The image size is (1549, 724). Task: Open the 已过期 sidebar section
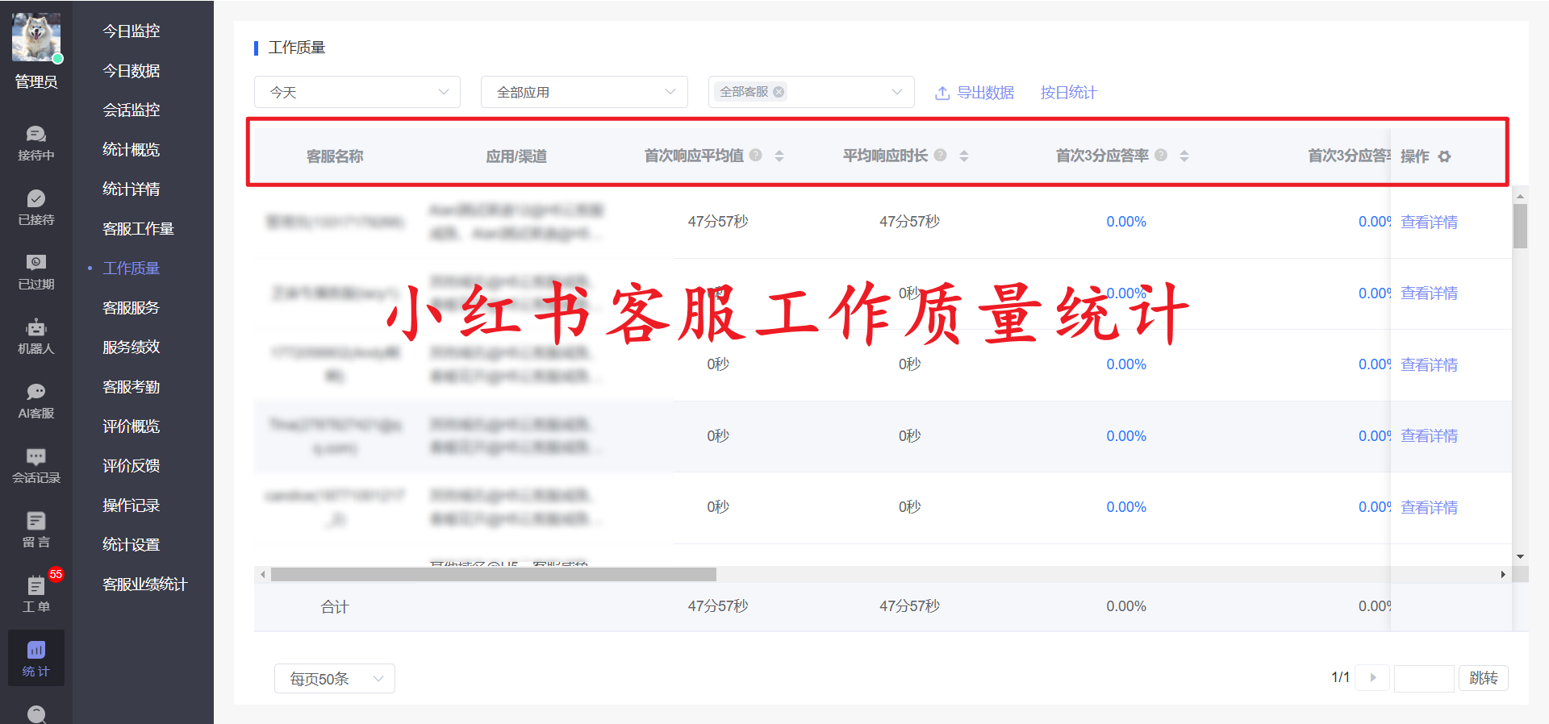tap(36, 273)
